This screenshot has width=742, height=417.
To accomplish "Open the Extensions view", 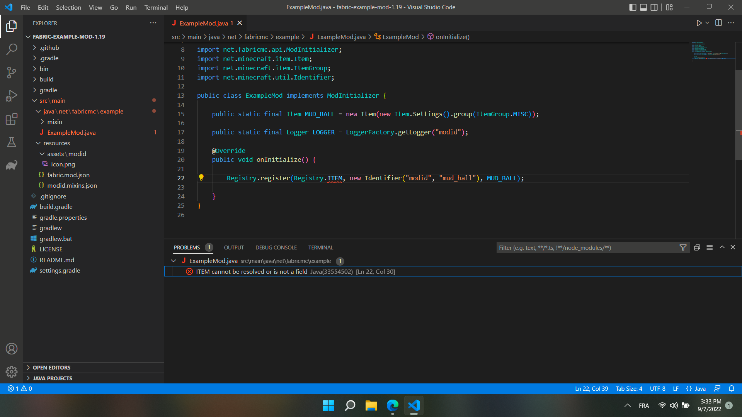I will coord(12,119).
